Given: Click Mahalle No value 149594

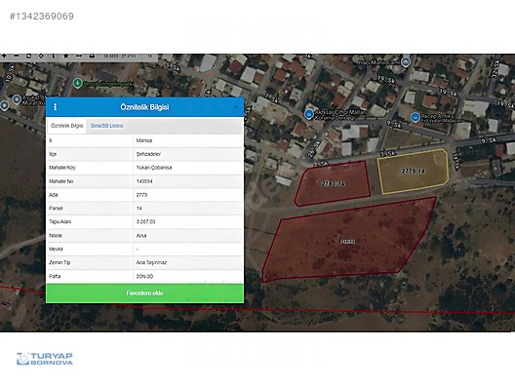Looking at the screenshot, I should [x=144, y=181].
